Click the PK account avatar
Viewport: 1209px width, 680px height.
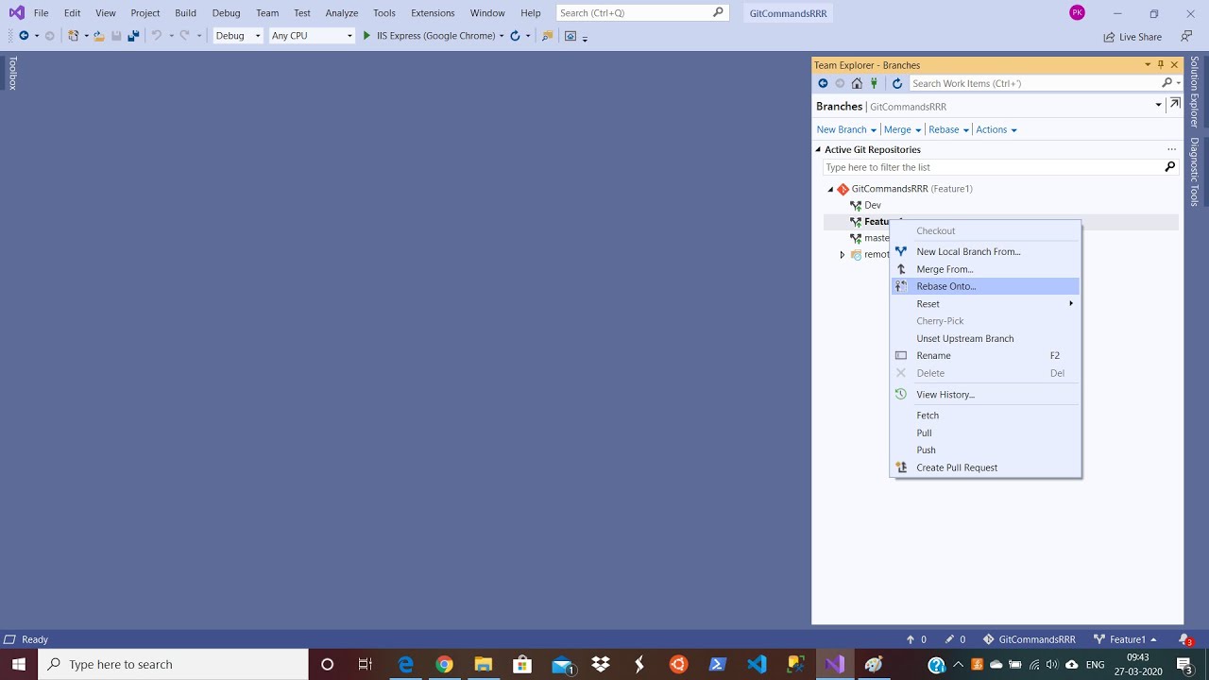[x=1077, y=12]
